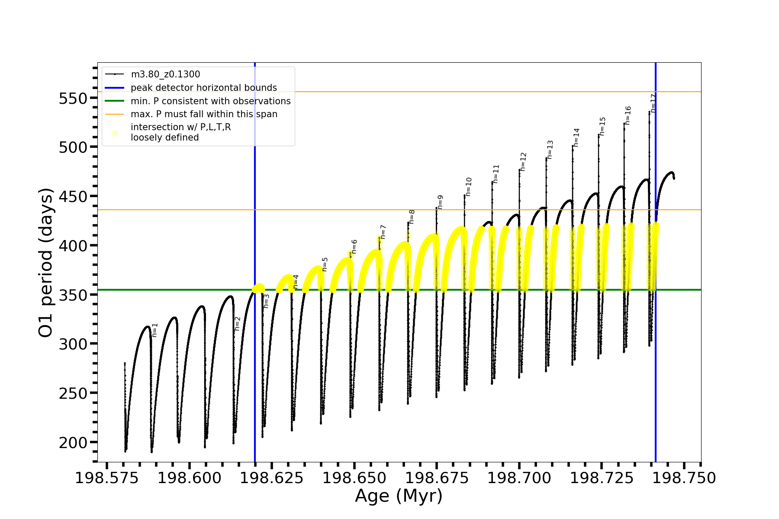Click the 198.600 x-axis tick label
This screenshot has height=519, width=779.
(x=190, y=478)
